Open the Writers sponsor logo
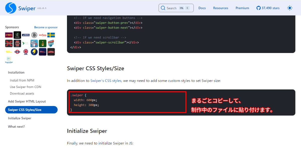Screen dimensions: 301x150 [x=43, y=35]
